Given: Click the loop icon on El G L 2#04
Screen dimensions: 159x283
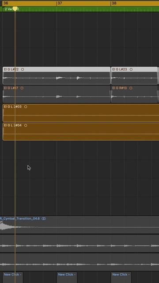Looking at the screenshot, I should [26, 125].
